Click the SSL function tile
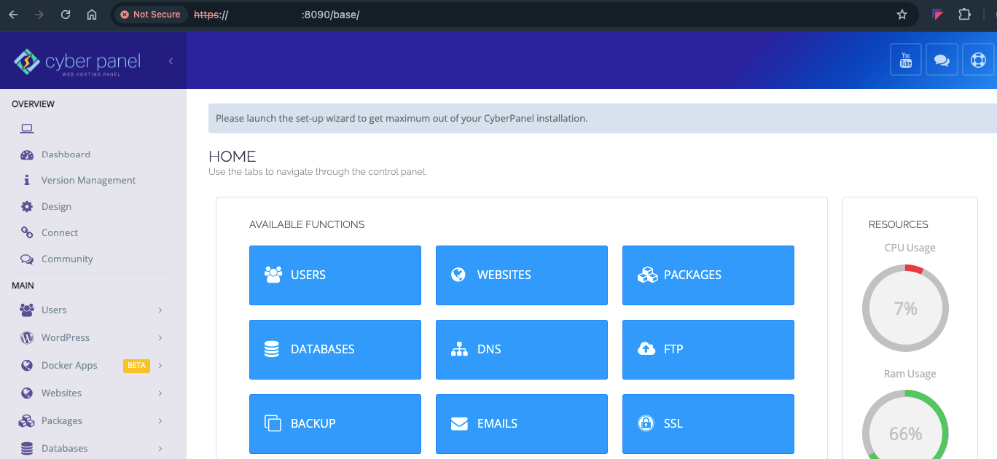This screenshot has width=997, height=459. pos(708,423)
